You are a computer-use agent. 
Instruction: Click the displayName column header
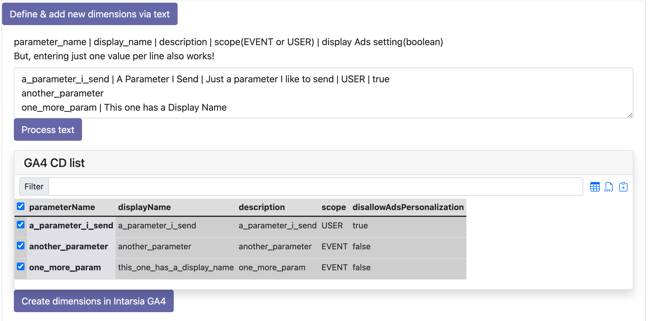click(x=145, y=207)
